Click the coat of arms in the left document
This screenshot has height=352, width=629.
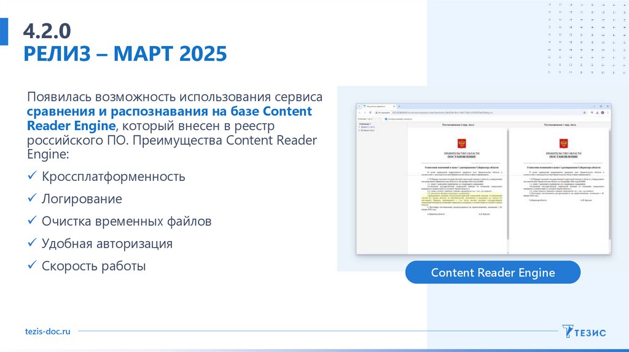(x=461, y=143)
